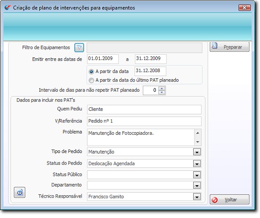This screenshot has height=218, width=260.
Task: Expand the Departamento dropdown
Action: (x=197, y=186)
